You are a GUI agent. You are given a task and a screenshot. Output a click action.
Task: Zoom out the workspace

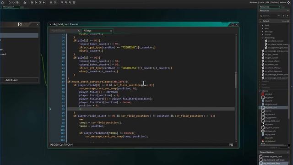click(x=62, y=2)
